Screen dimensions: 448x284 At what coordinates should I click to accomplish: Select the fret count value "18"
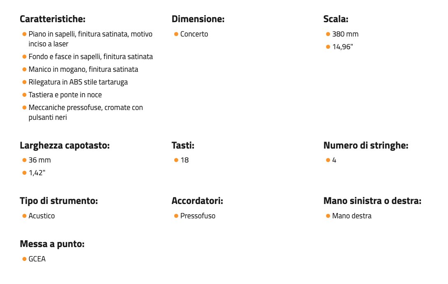[185, 160]
